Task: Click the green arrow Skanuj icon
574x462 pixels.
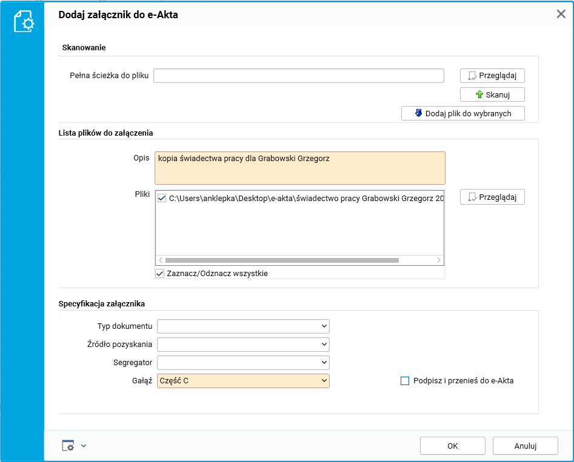Action: point(479,94)
